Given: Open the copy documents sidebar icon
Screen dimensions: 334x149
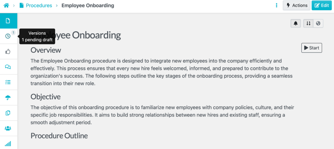Looking at the screenshot, I should tap(8, 113).
